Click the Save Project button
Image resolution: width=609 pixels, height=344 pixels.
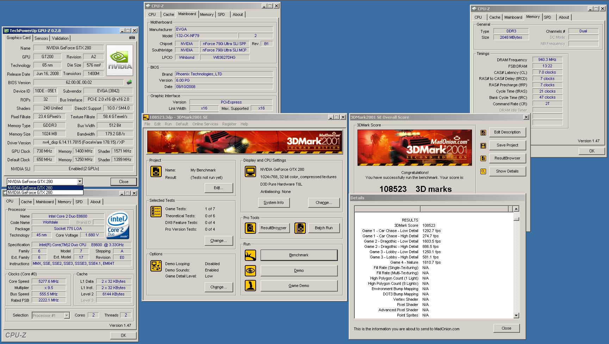tap(507, 145)
